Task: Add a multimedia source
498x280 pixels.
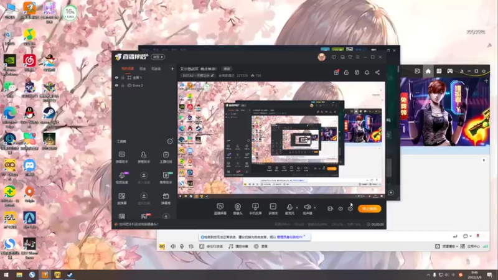Action: pos(273,209)
